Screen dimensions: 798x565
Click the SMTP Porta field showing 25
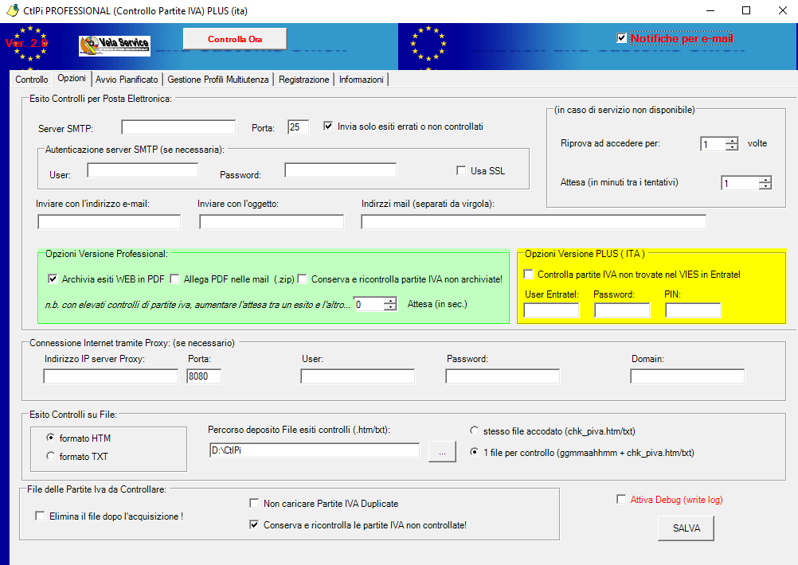pyautogui.click(x=298, y=127)
